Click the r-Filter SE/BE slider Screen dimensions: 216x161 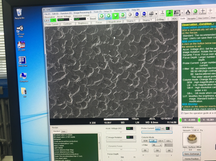[x=157, y=155]
